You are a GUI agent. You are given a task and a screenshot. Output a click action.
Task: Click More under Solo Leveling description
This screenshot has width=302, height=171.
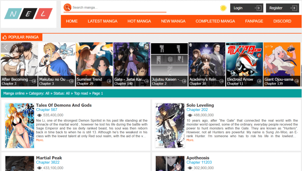pos(190,140)
